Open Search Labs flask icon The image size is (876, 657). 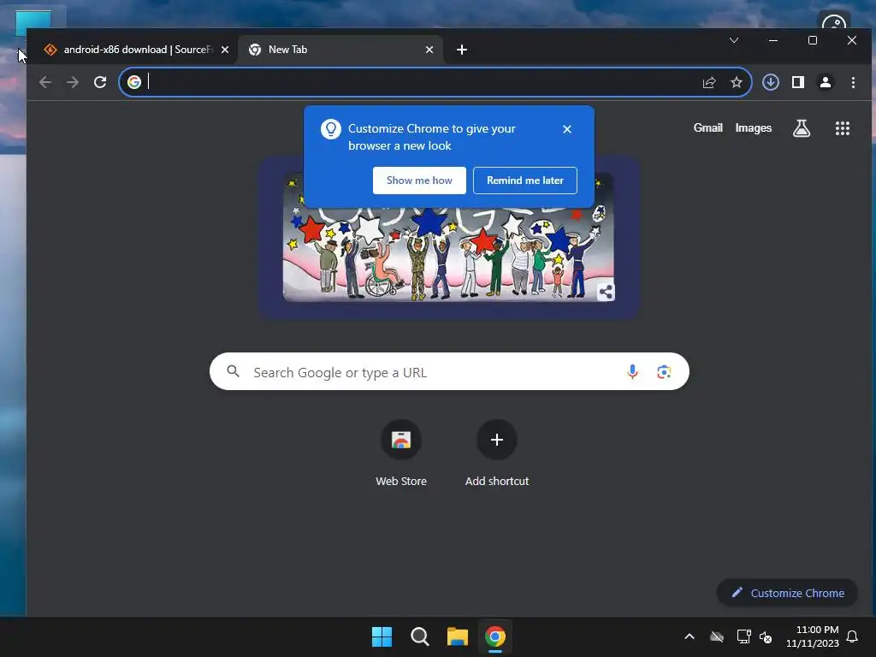[x=802, y=128]
